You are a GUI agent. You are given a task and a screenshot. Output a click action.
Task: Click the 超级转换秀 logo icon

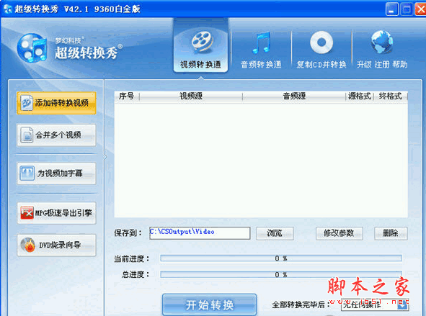point(32,48)
